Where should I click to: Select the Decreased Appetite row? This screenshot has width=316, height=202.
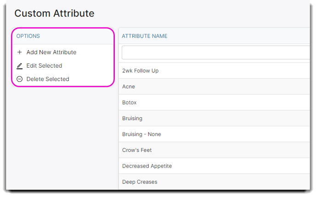point(214,166)
